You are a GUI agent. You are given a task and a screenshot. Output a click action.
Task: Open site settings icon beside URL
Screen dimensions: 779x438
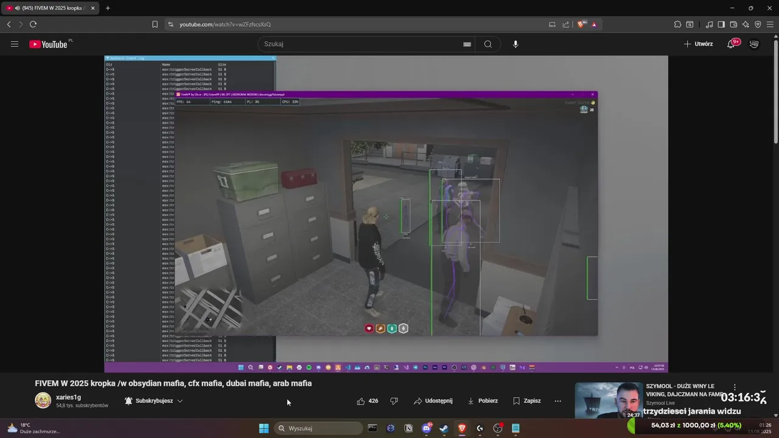(170, 24)
